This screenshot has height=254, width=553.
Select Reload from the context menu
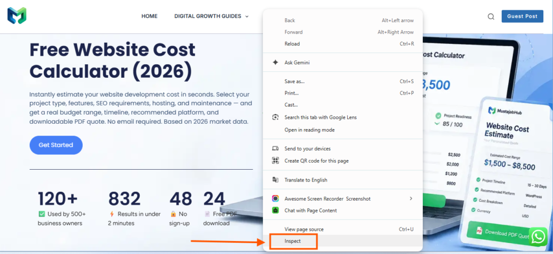[x=343, y=44]
